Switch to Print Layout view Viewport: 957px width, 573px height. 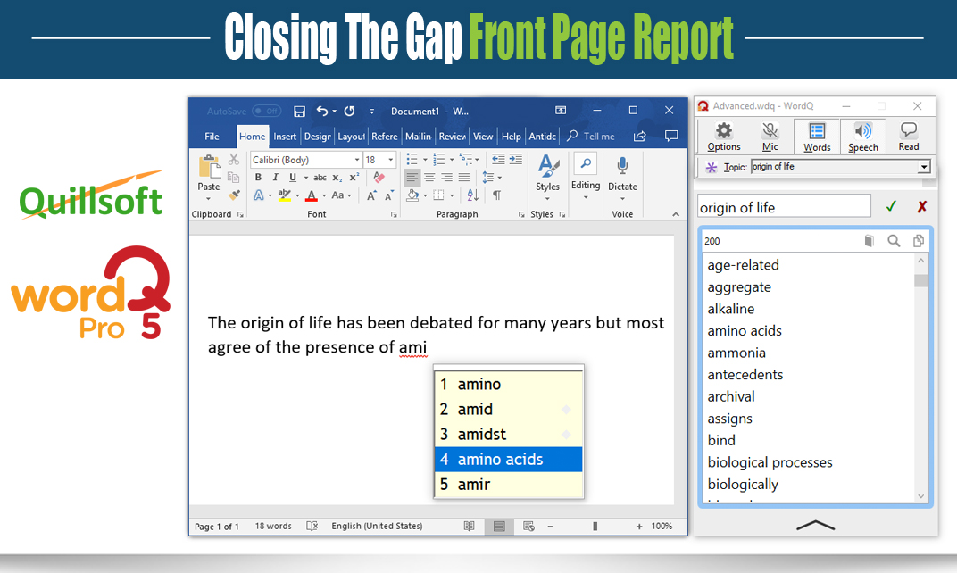click(x=499, y=526)
